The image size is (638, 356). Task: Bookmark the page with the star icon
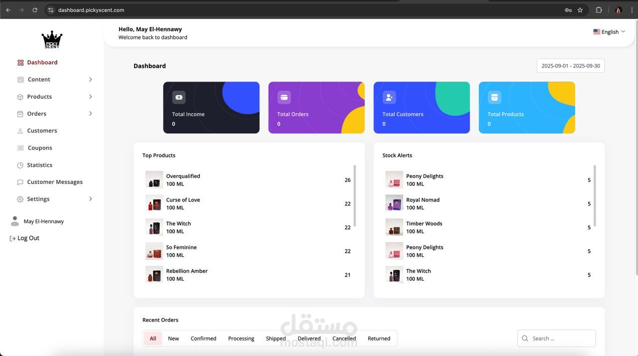[580, 10]
